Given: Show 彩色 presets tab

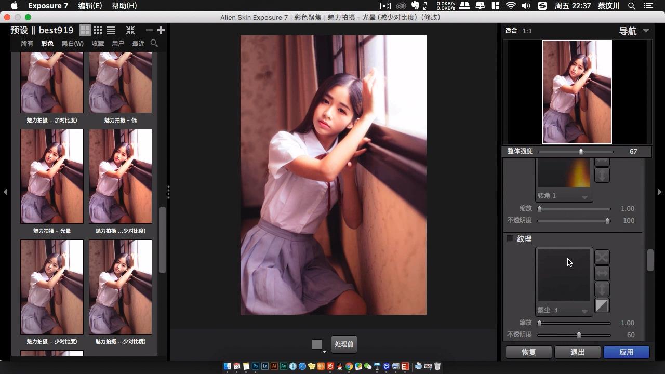Looking at the screenshot, I should [47, 44].
